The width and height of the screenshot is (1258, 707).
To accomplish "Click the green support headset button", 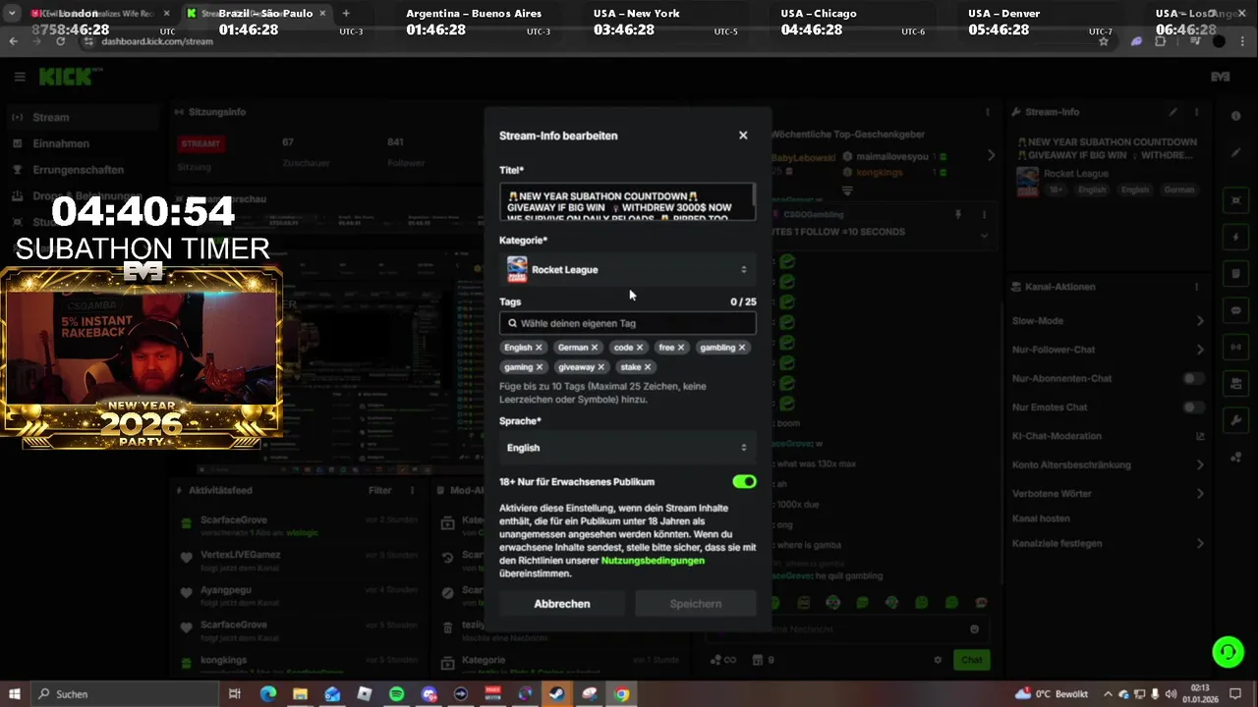I will 1228,652.
